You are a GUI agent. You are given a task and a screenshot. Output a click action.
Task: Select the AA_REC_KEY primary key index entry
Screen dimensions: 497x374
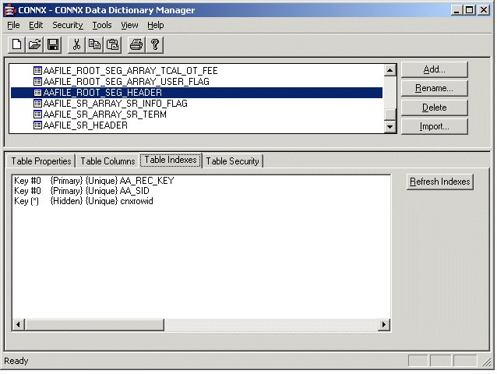93,180
